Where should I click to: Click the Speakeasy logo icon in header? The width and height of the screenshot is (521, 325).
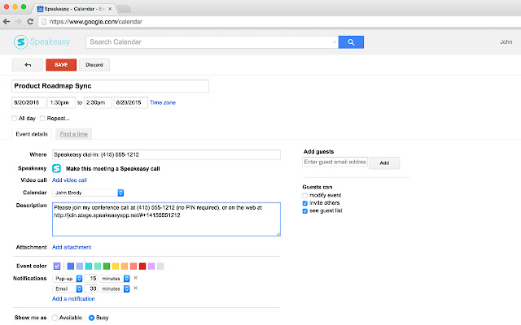pyautogui.click(x=20, y=42)
